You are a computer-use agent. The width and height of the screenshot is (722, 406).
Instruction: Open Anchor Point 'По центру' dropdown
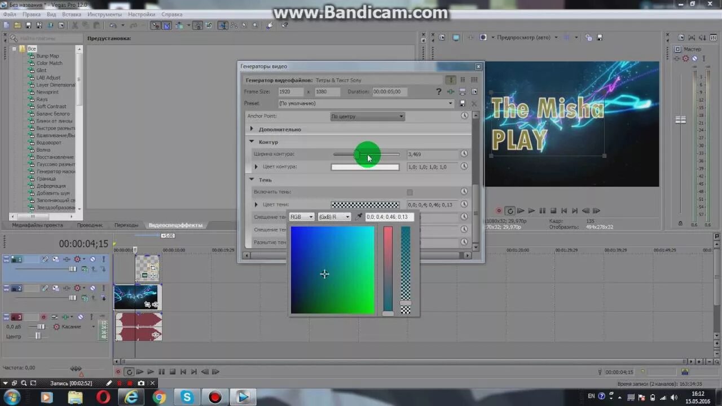(367, 116)
